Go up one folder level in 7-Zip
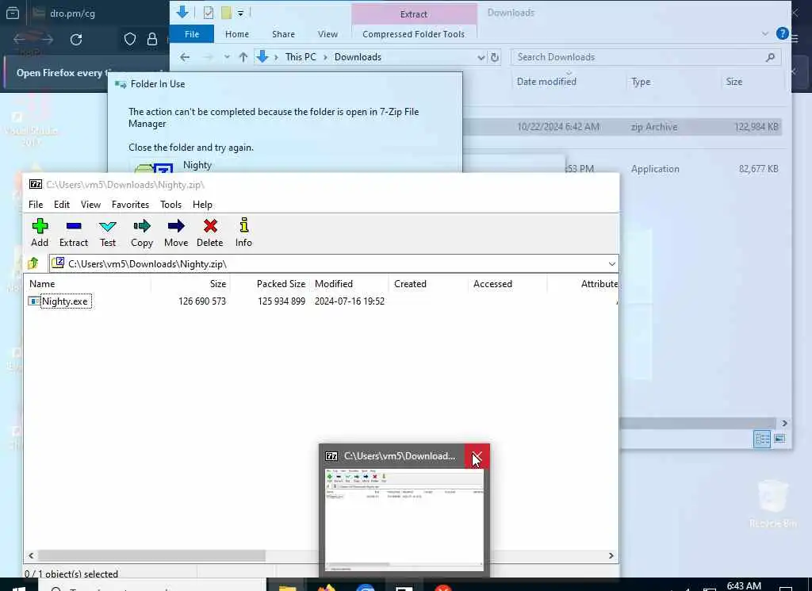 pos(33,263)
